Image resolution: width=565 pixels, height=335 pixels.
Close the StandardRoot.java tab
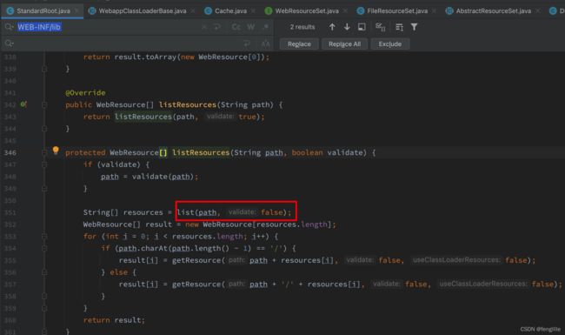tap(76, 10)
